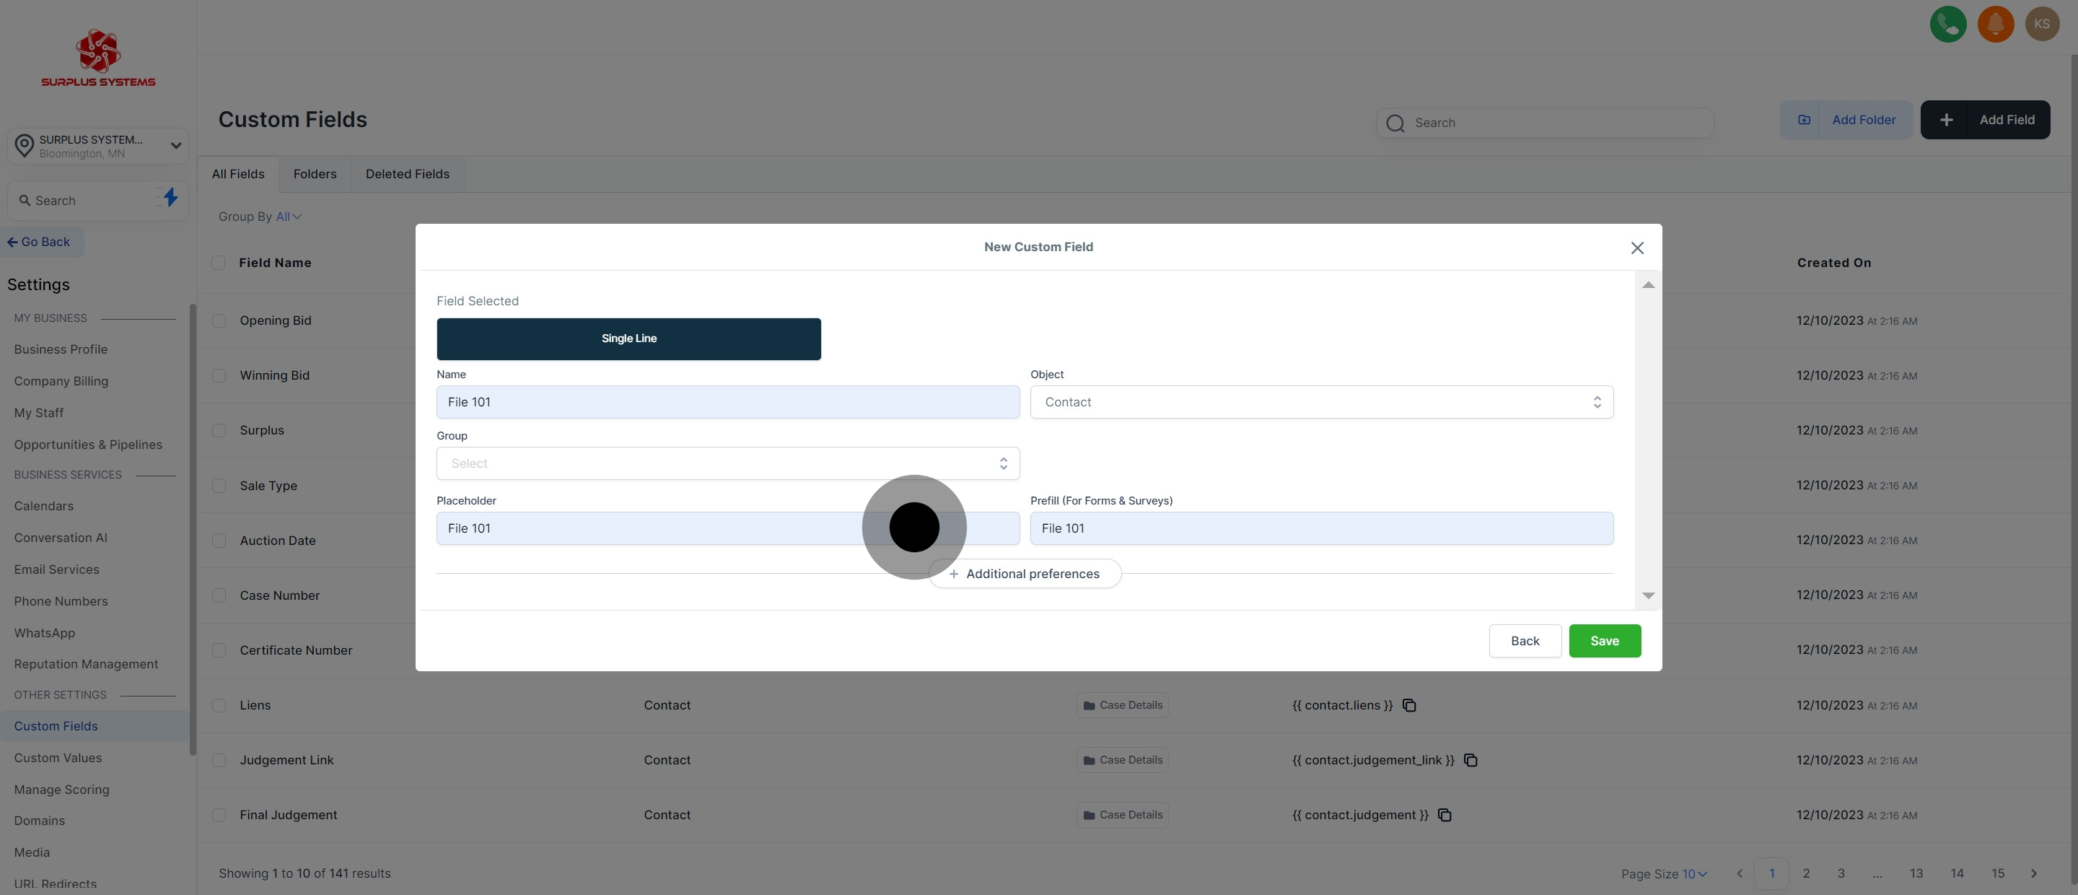Select the Opening Bid row checkbox
2078x895 pixels.
(x=219, y=320)
